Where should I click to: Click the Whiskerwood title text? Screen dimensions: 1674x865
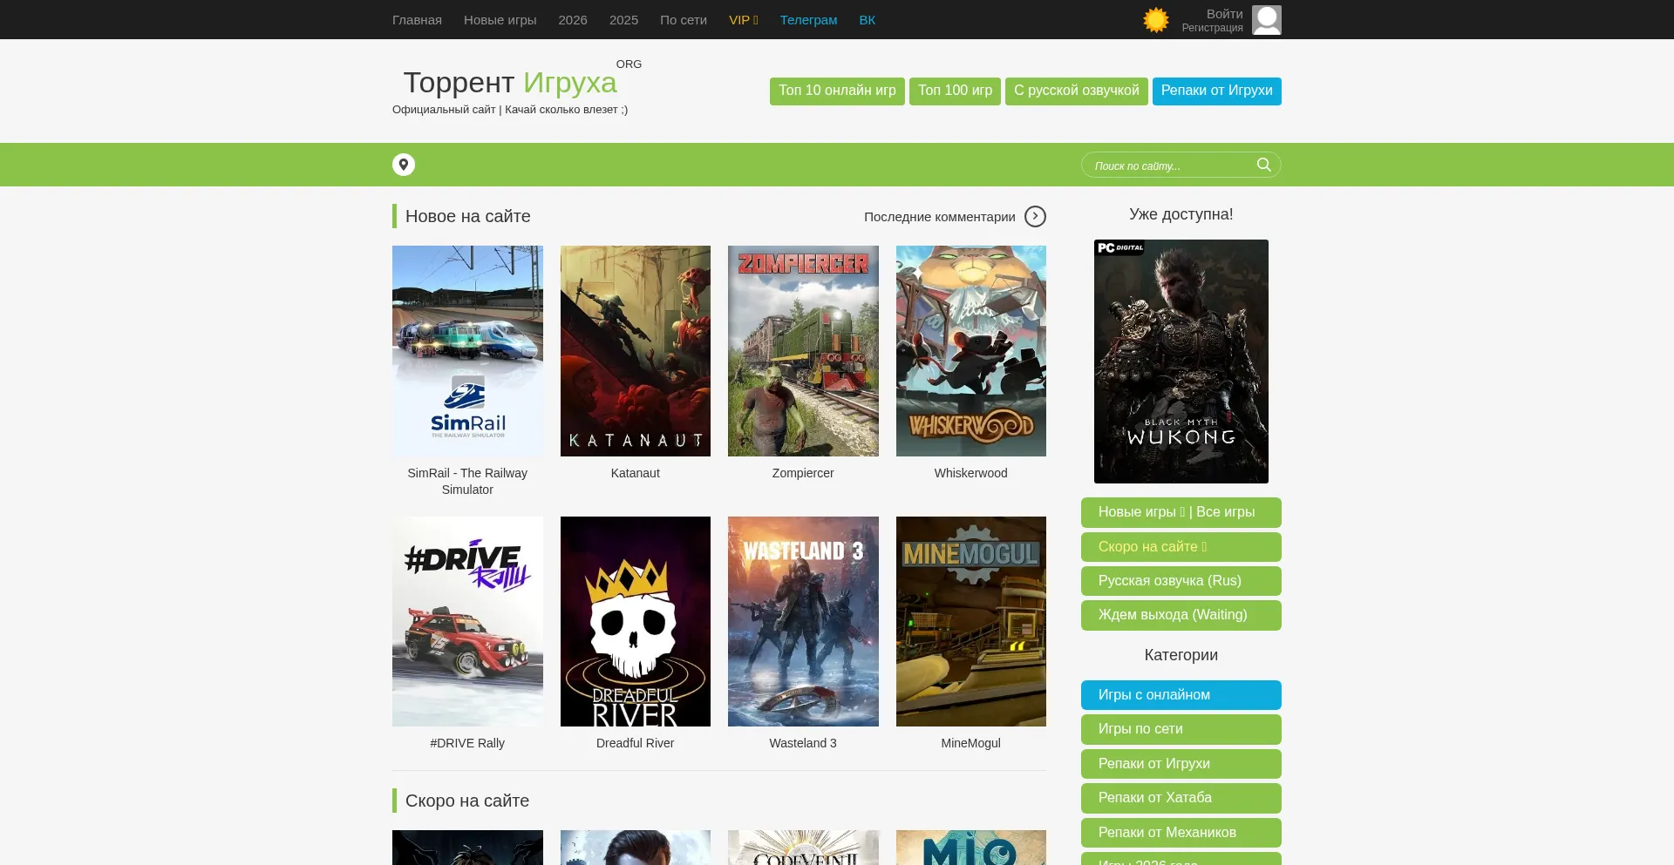(x=971, y=473)
